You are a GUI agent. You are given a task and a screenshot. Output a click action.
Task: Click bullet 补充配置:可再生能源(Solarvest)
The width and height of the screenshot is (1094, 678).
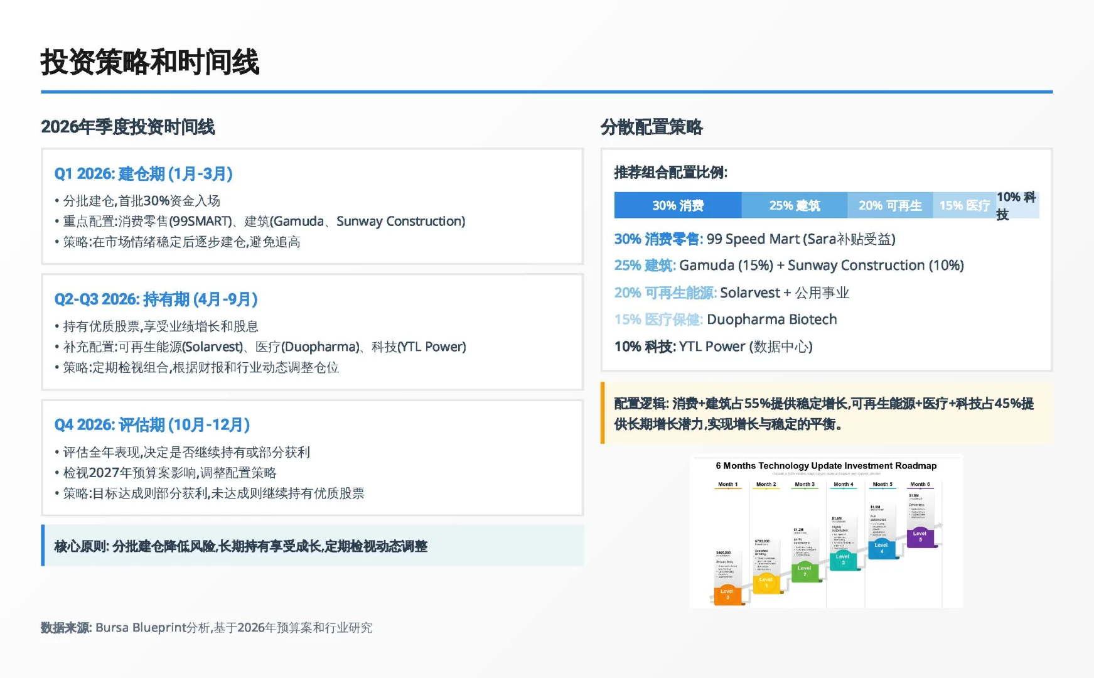click(x=260, y=347)
